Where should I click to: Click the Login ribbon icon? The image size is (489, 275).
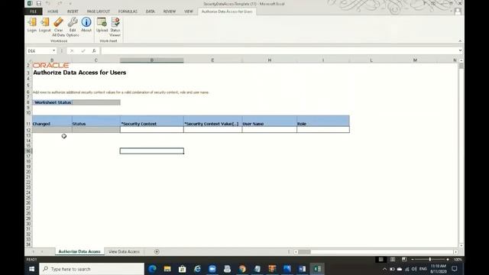[x=32, y=25]
